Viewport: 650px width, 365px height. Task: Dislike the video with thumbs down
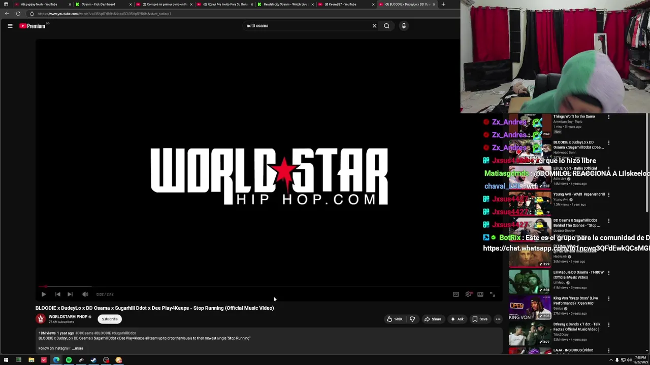point(412,319)
